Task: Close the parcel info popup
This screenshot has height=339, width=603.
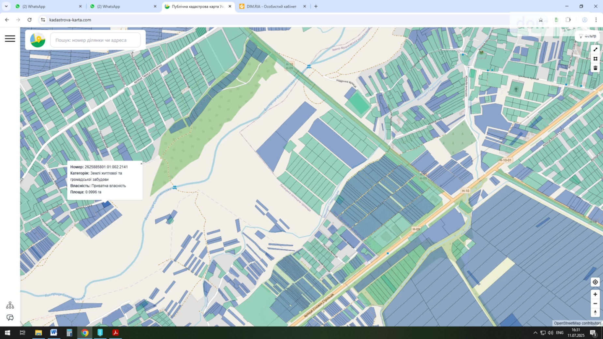Action: 141,164
